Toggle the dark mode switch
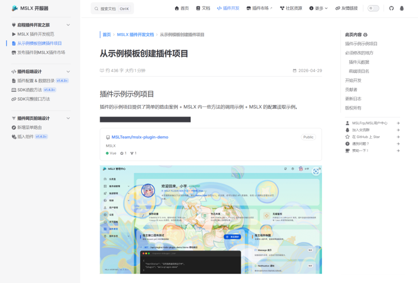The width and height of the screenshot is (418, 283). 373,8
